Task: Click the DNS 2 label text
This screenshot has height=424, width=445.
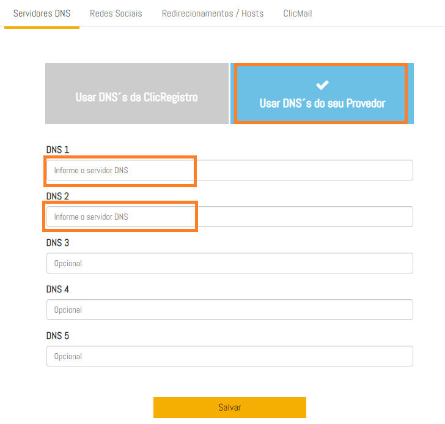Action: [57, 196]
